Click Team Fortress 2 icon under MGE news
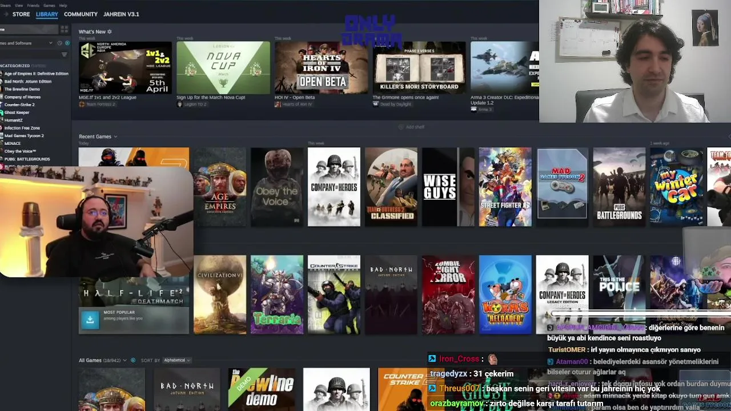Image resolution: width=731 pixels, height=411 pixels. [82, 104]
